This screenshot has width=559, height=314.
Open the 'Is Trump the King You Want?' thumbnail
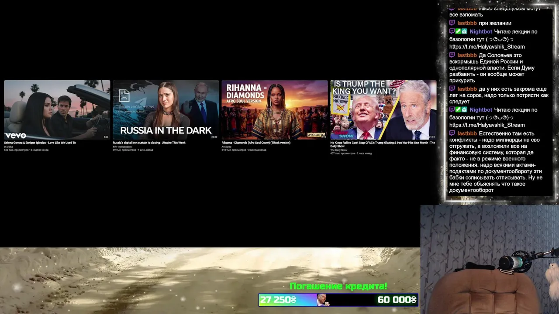click(x=383, y=110)
